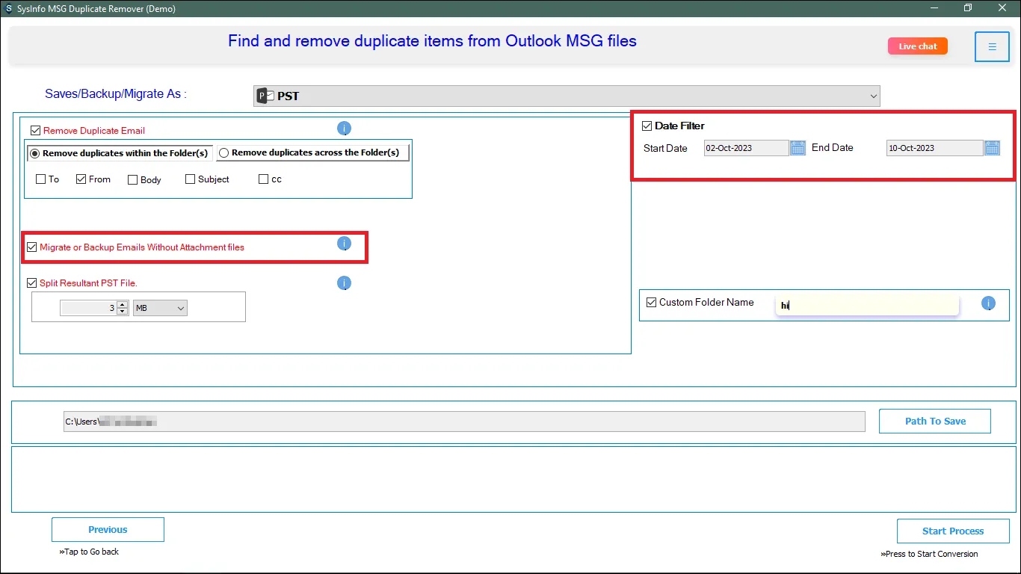Expand the Saves/Backup/Migrate As dropdown

[873, 96]
